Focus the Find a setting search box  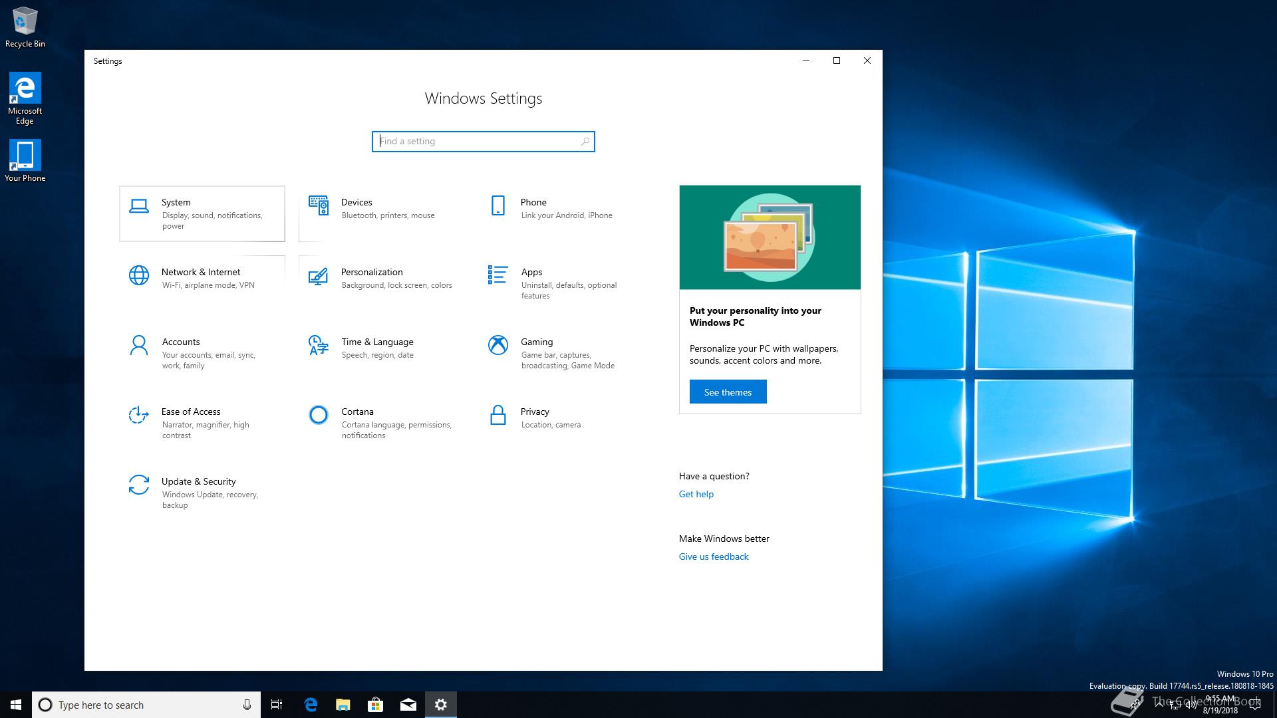484,142
